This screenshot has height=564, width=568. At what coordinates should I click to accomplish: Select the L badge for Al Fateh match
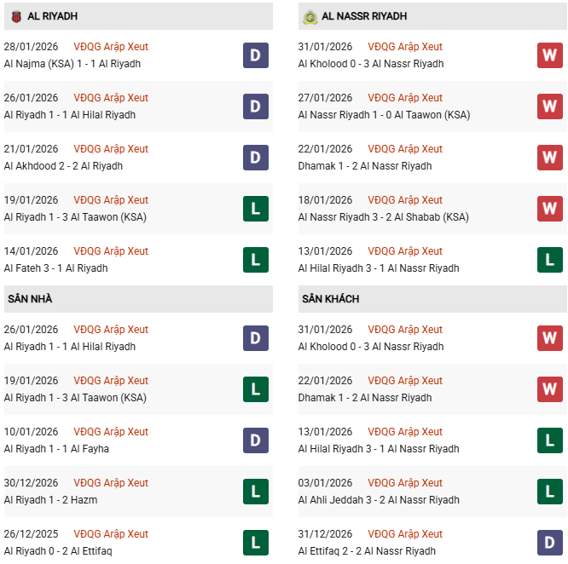coord(256,260)
